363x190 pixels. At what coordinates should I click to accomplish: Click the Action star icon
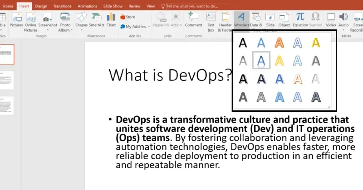pyautogui.click(x=176, y=17)
